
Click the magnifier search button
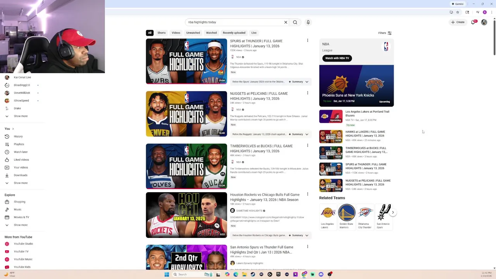[295, 22]
